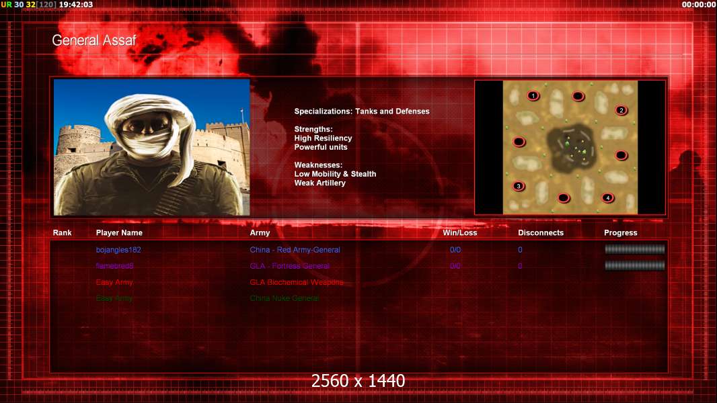Click the China - Red Army-General army entry
The width and height of the screenshot is (717, 403).
tap(295, 250)
